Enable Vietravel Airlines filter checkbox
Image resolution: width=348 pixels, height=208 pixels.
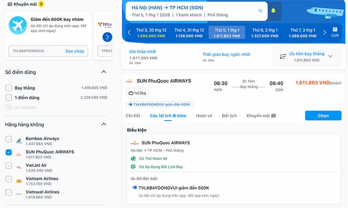[8, 192]
